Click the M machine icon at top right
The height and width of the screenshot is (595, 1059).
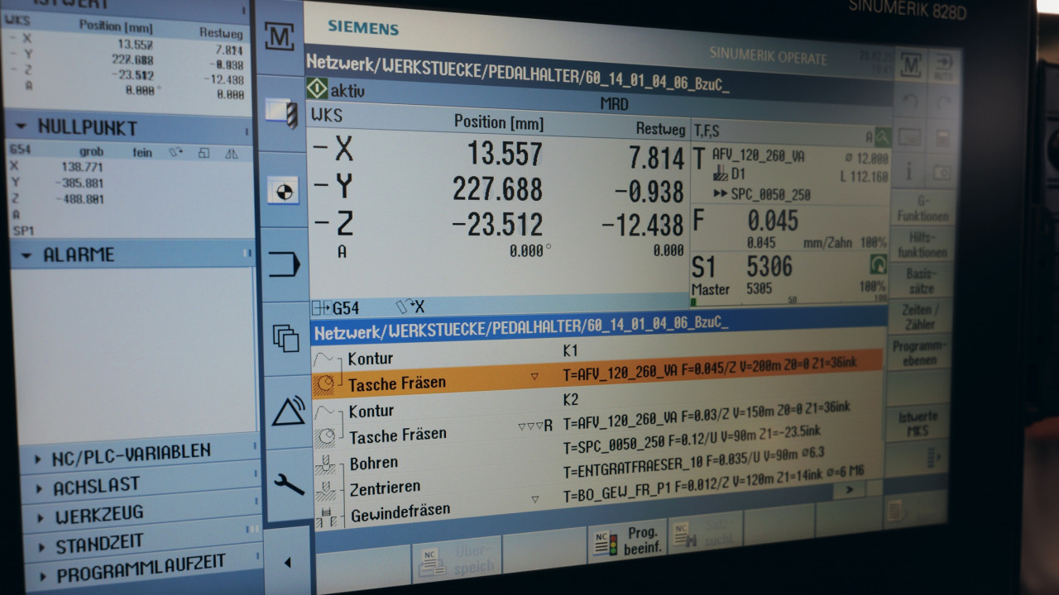coord(910,65)
